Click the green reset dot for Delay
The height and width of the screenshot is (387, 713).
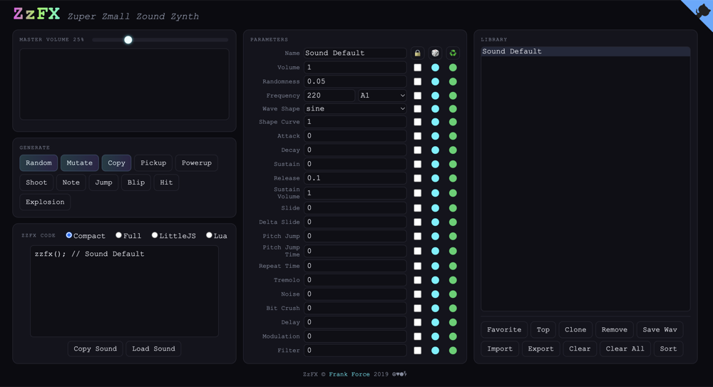point(453,322)
